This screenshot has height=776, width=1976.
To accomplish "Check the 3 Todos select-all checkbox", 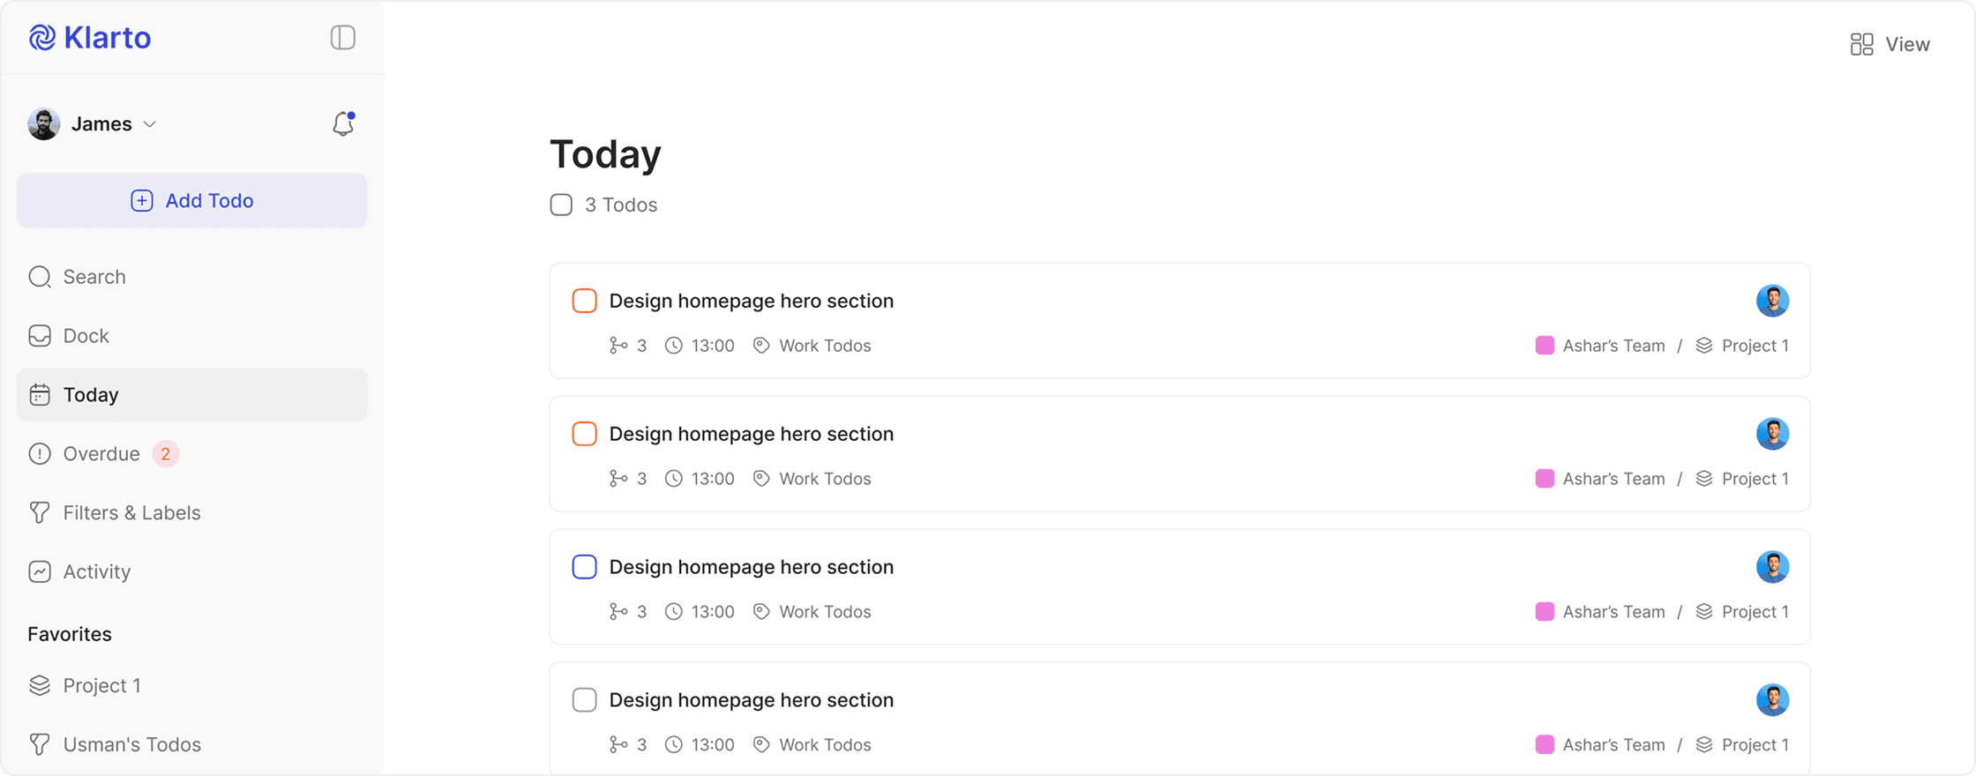I will pos(561,204).
